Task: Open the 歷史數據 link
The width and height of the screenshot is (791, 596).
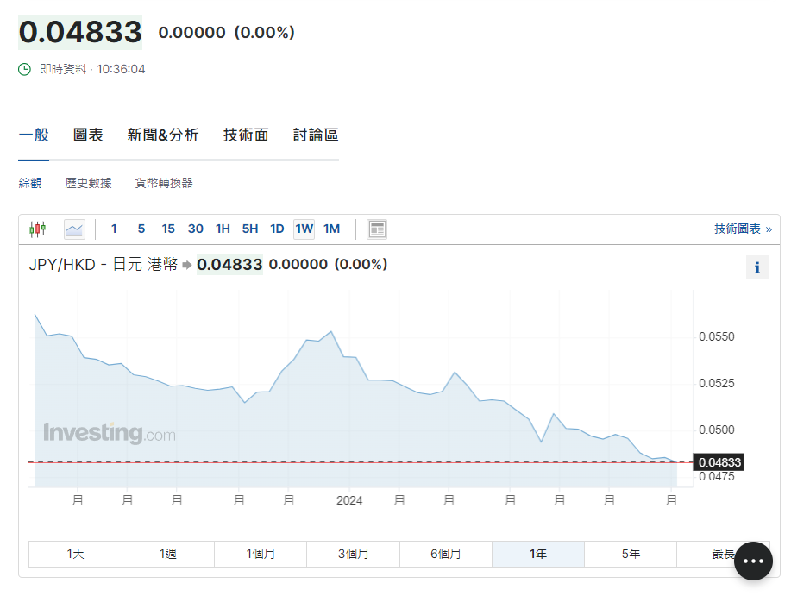Action: (x=87, y=182)
